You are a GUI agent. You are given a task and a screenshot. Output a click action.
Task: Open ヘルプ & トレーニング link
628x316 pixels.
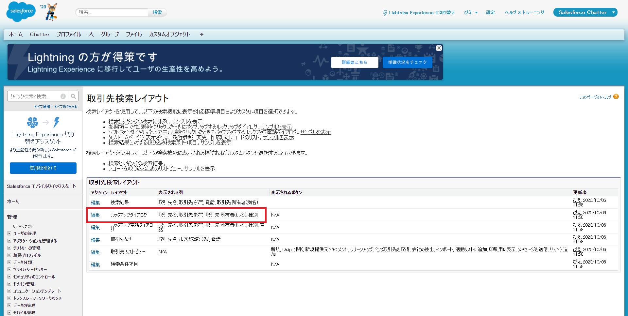pos(524,12)
